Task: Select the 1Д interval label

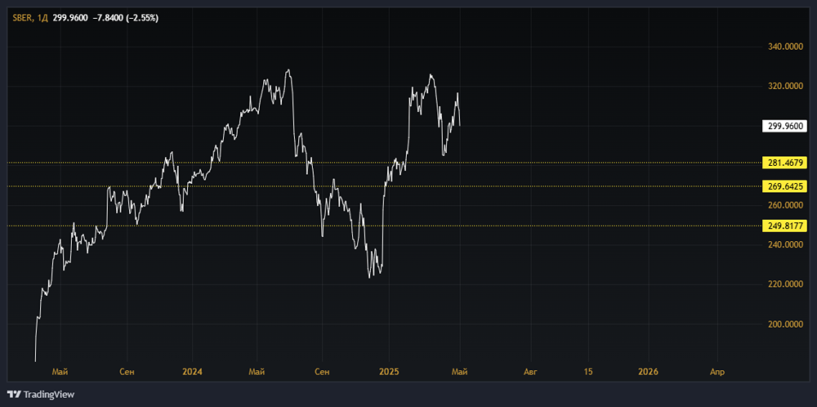Action: pyautogui.click(x=42, y=18)
